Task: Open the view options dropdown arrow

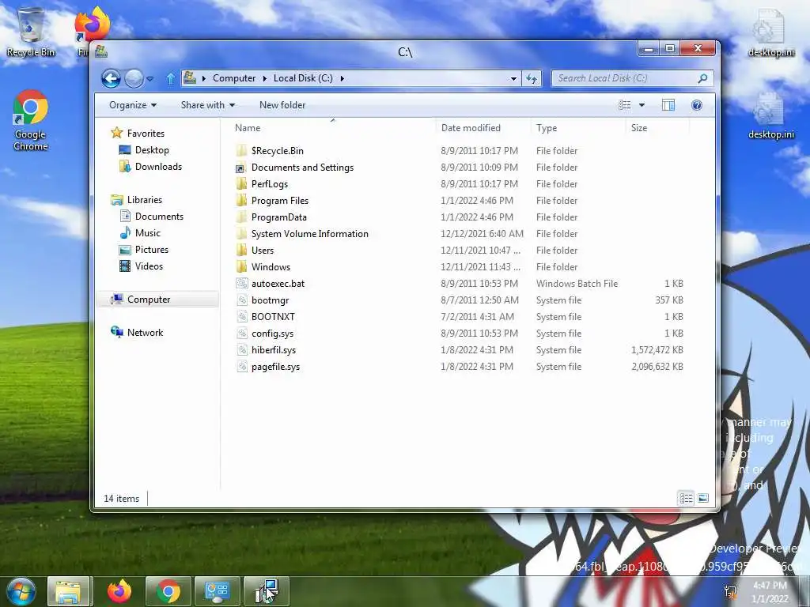Action: click(642, 105)
